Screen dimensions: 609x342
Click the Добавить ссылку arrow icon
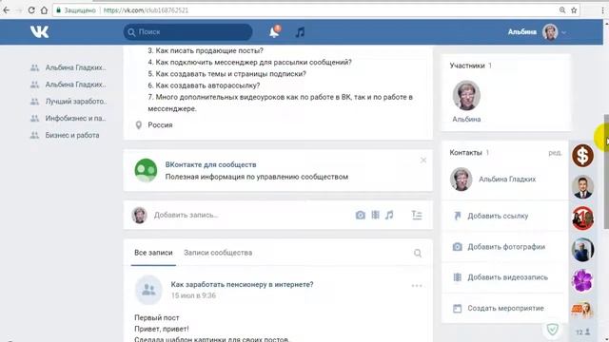pyautogui.click(x=457, y=216)
